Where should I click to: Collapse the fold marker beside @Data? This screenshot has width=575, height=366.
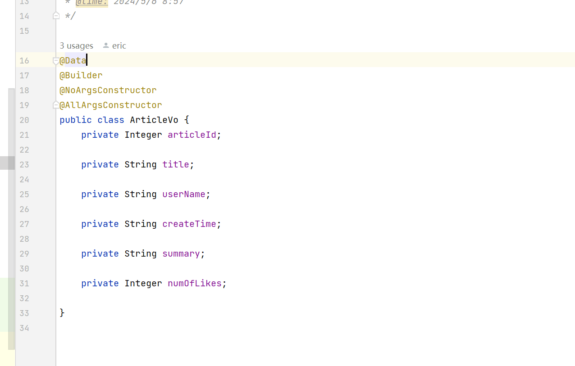click(56, 60)
